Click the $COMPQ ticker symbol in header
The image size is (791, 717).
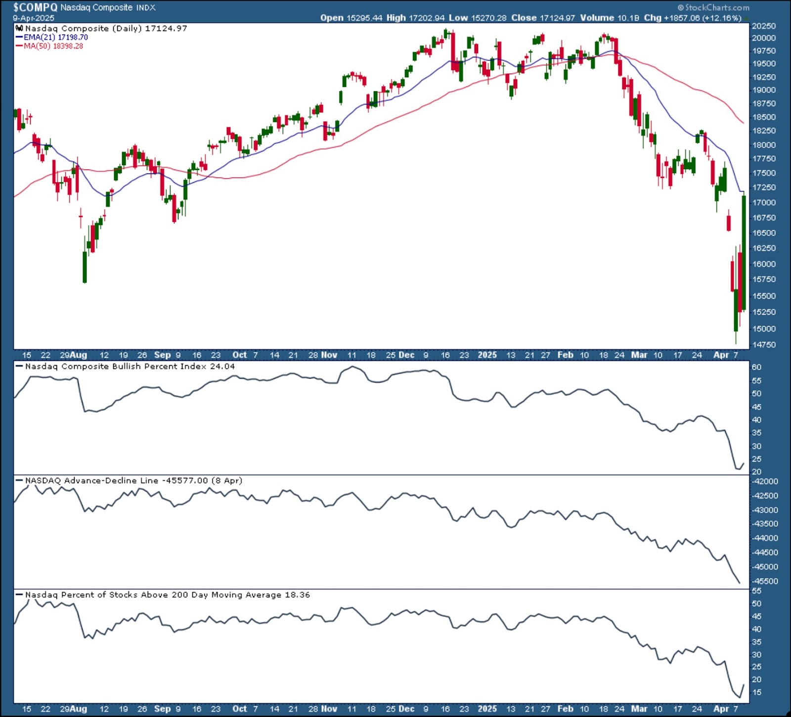tap(35, 7)
